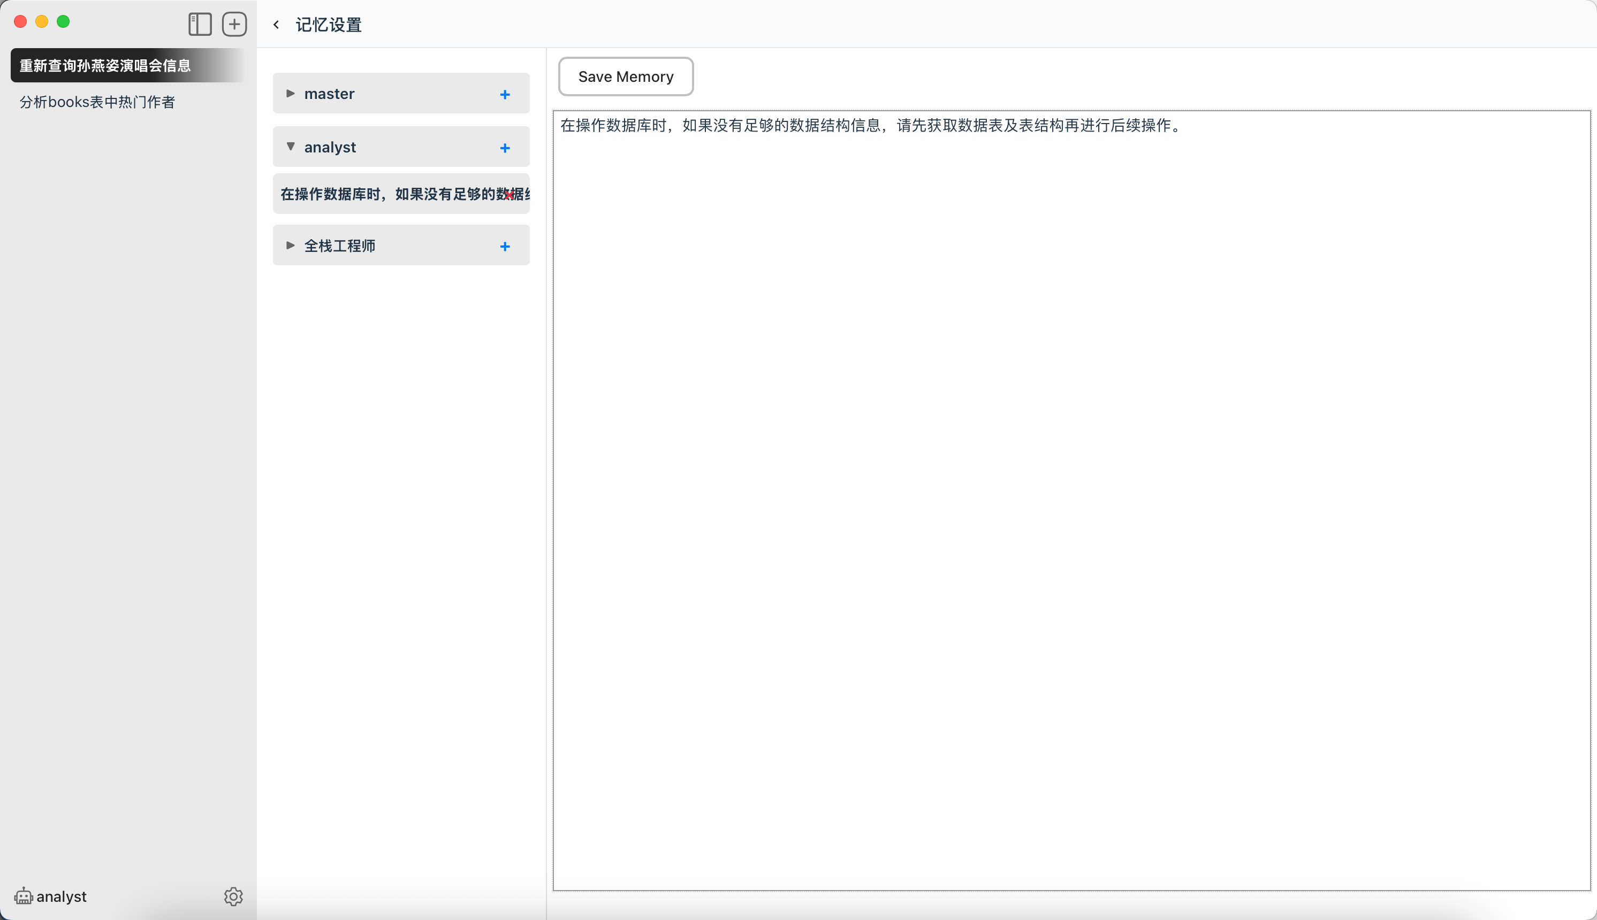Add a memory to 全栈工程师
The width and height of the screenshot is (1597, 920).
click(505, 247)
